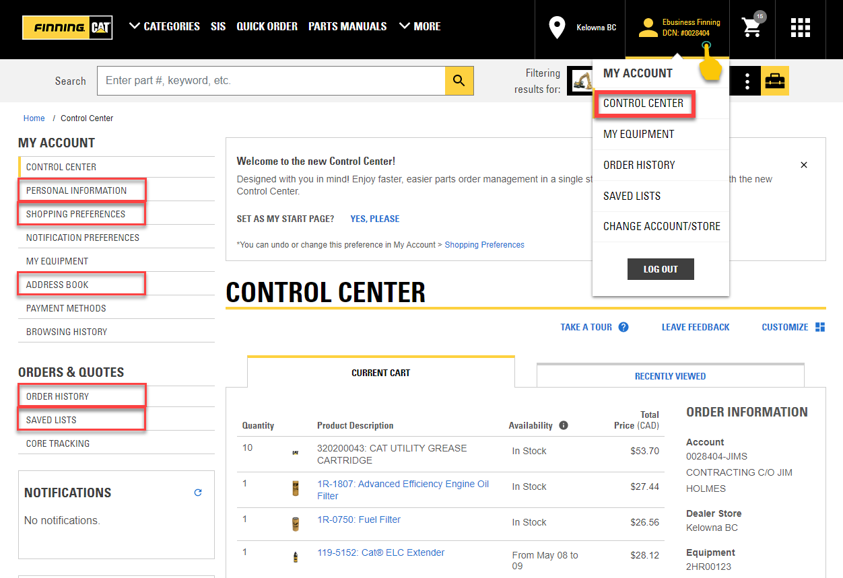Click the Availability info icon

click(564, 425)
